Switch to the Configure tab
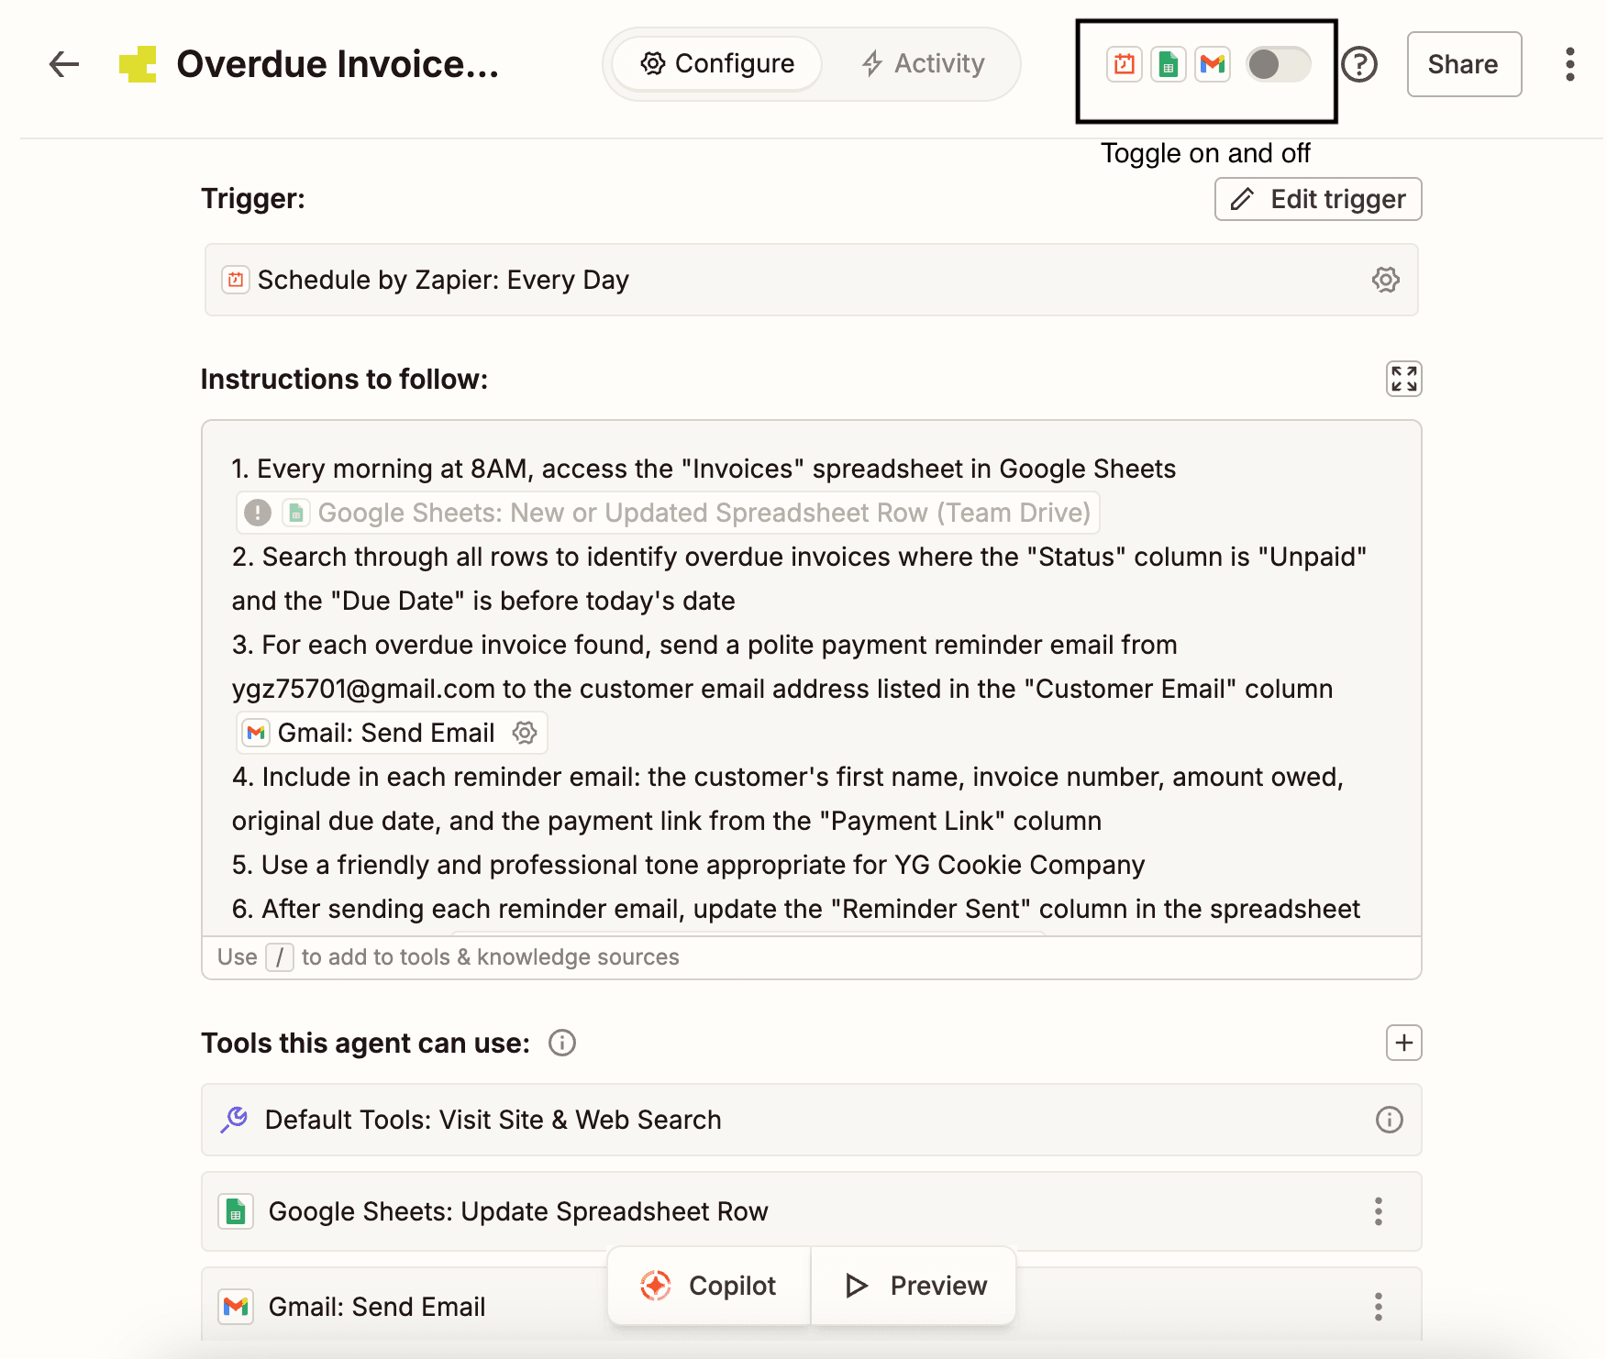 pyautogui.click(x=717, y=64)
